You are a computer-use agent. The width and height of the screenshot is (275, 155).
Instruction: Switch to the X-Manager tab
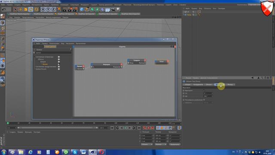pyautogui.click(x=38, y=46)
